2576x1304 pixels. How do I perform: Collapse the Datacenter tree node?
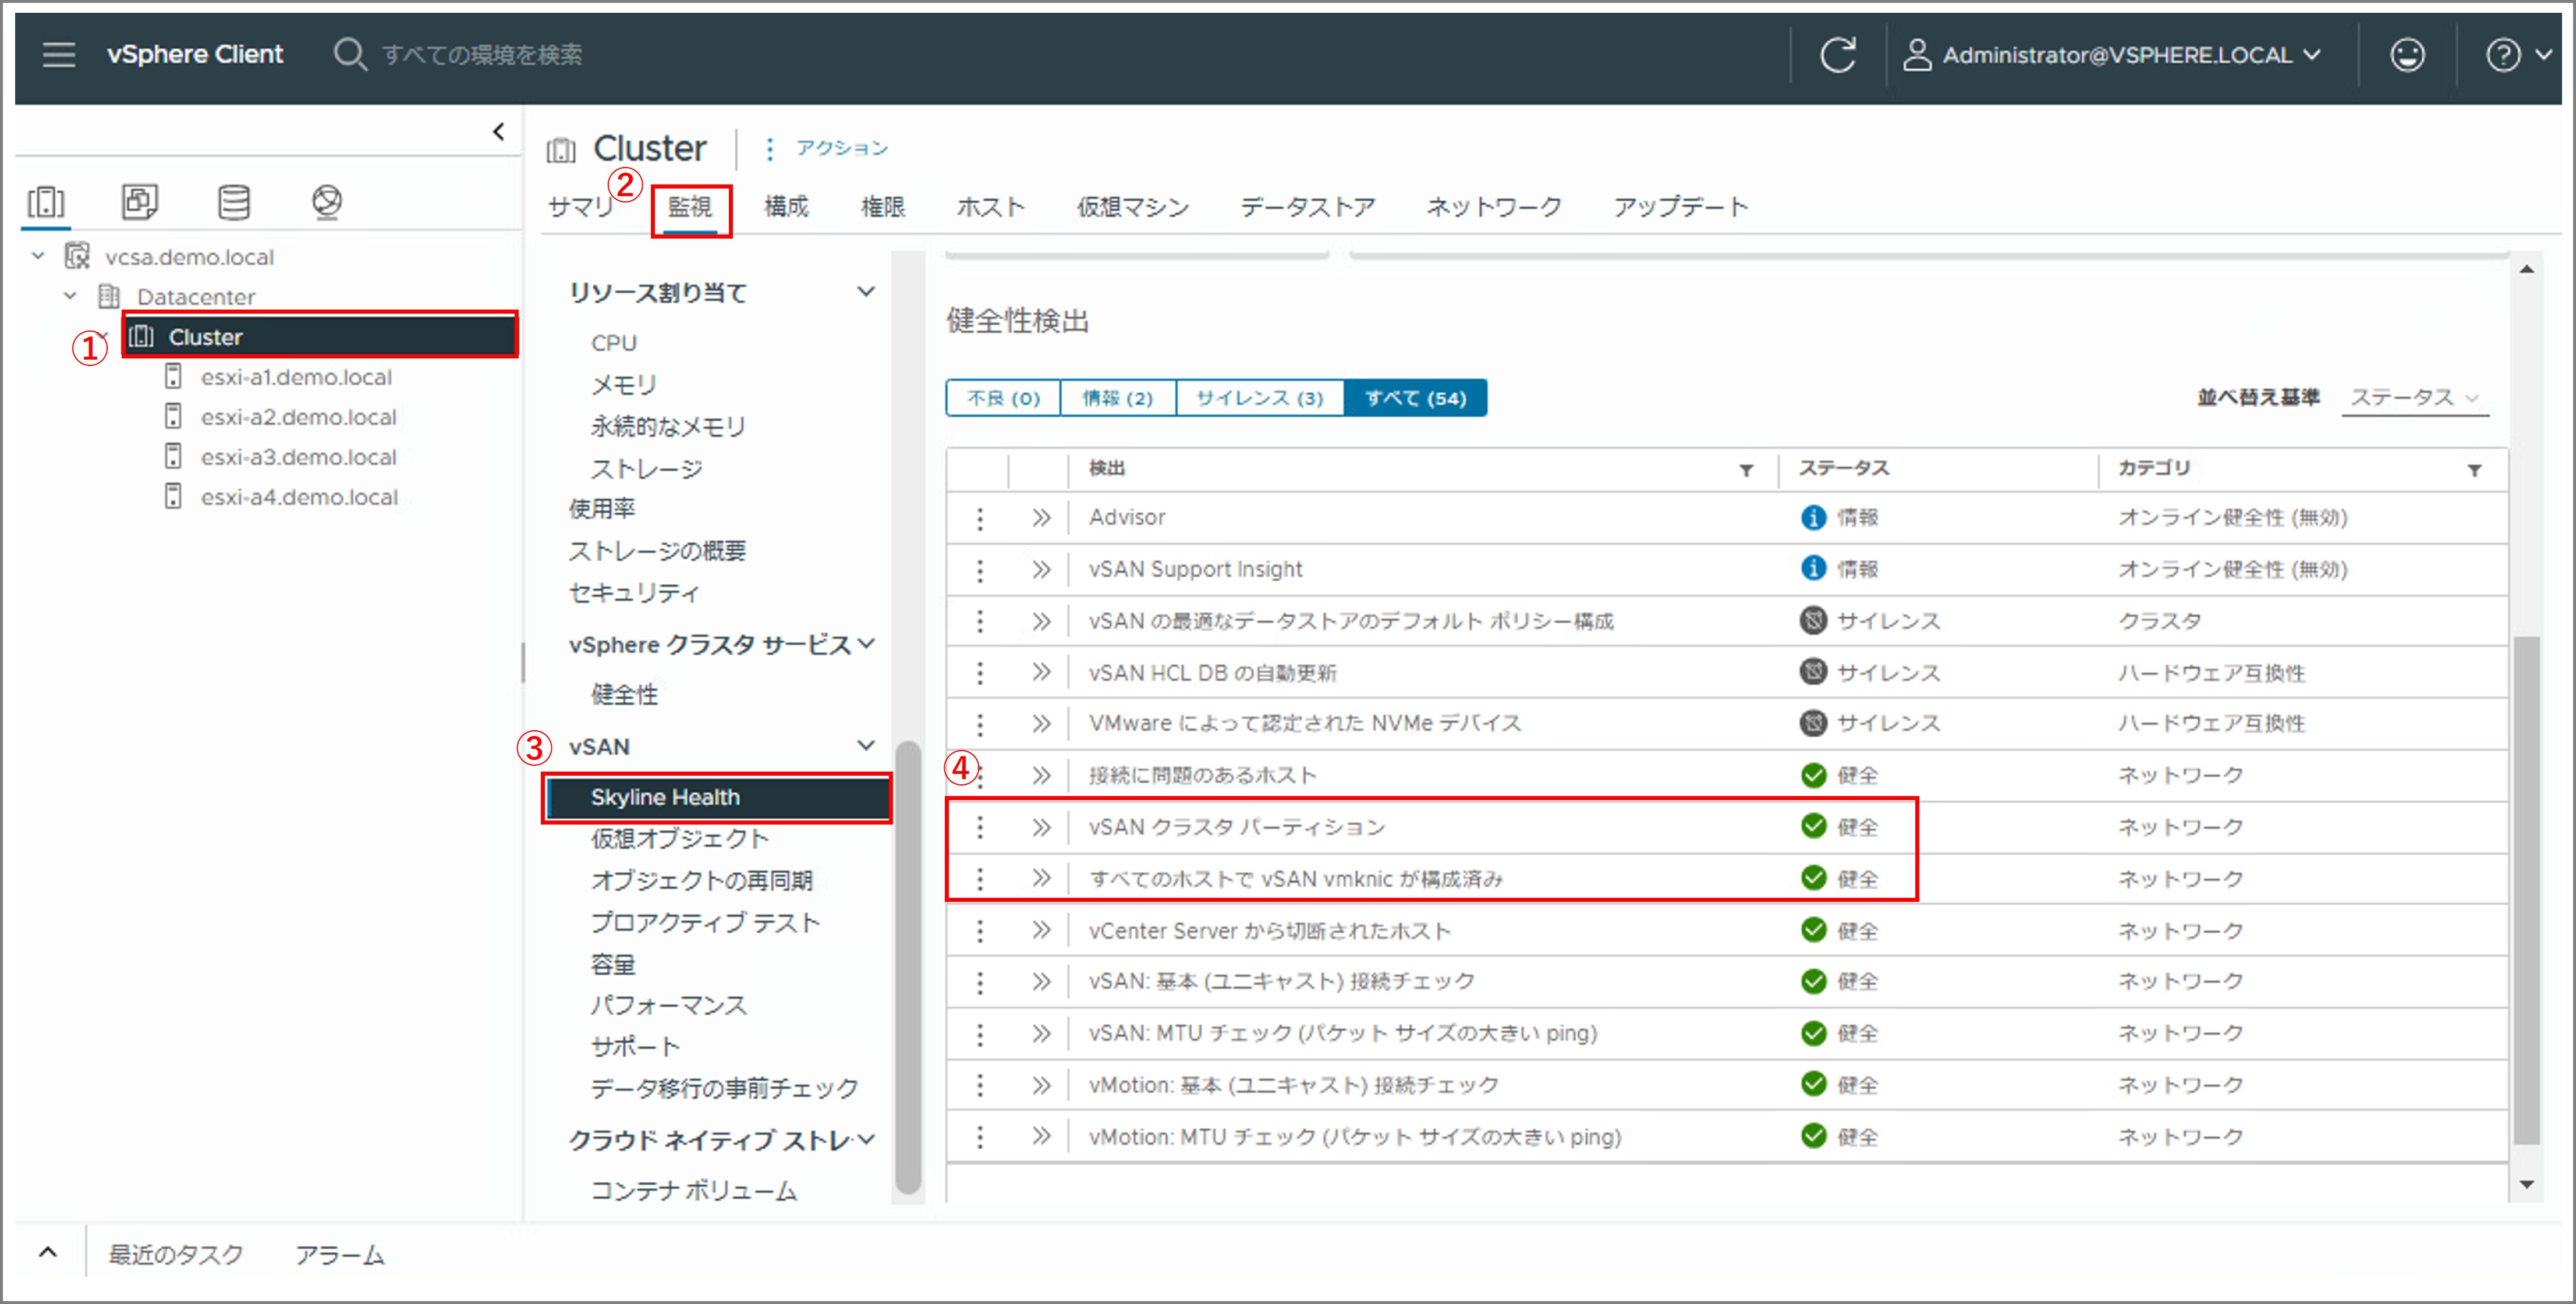tap(70, 296)
